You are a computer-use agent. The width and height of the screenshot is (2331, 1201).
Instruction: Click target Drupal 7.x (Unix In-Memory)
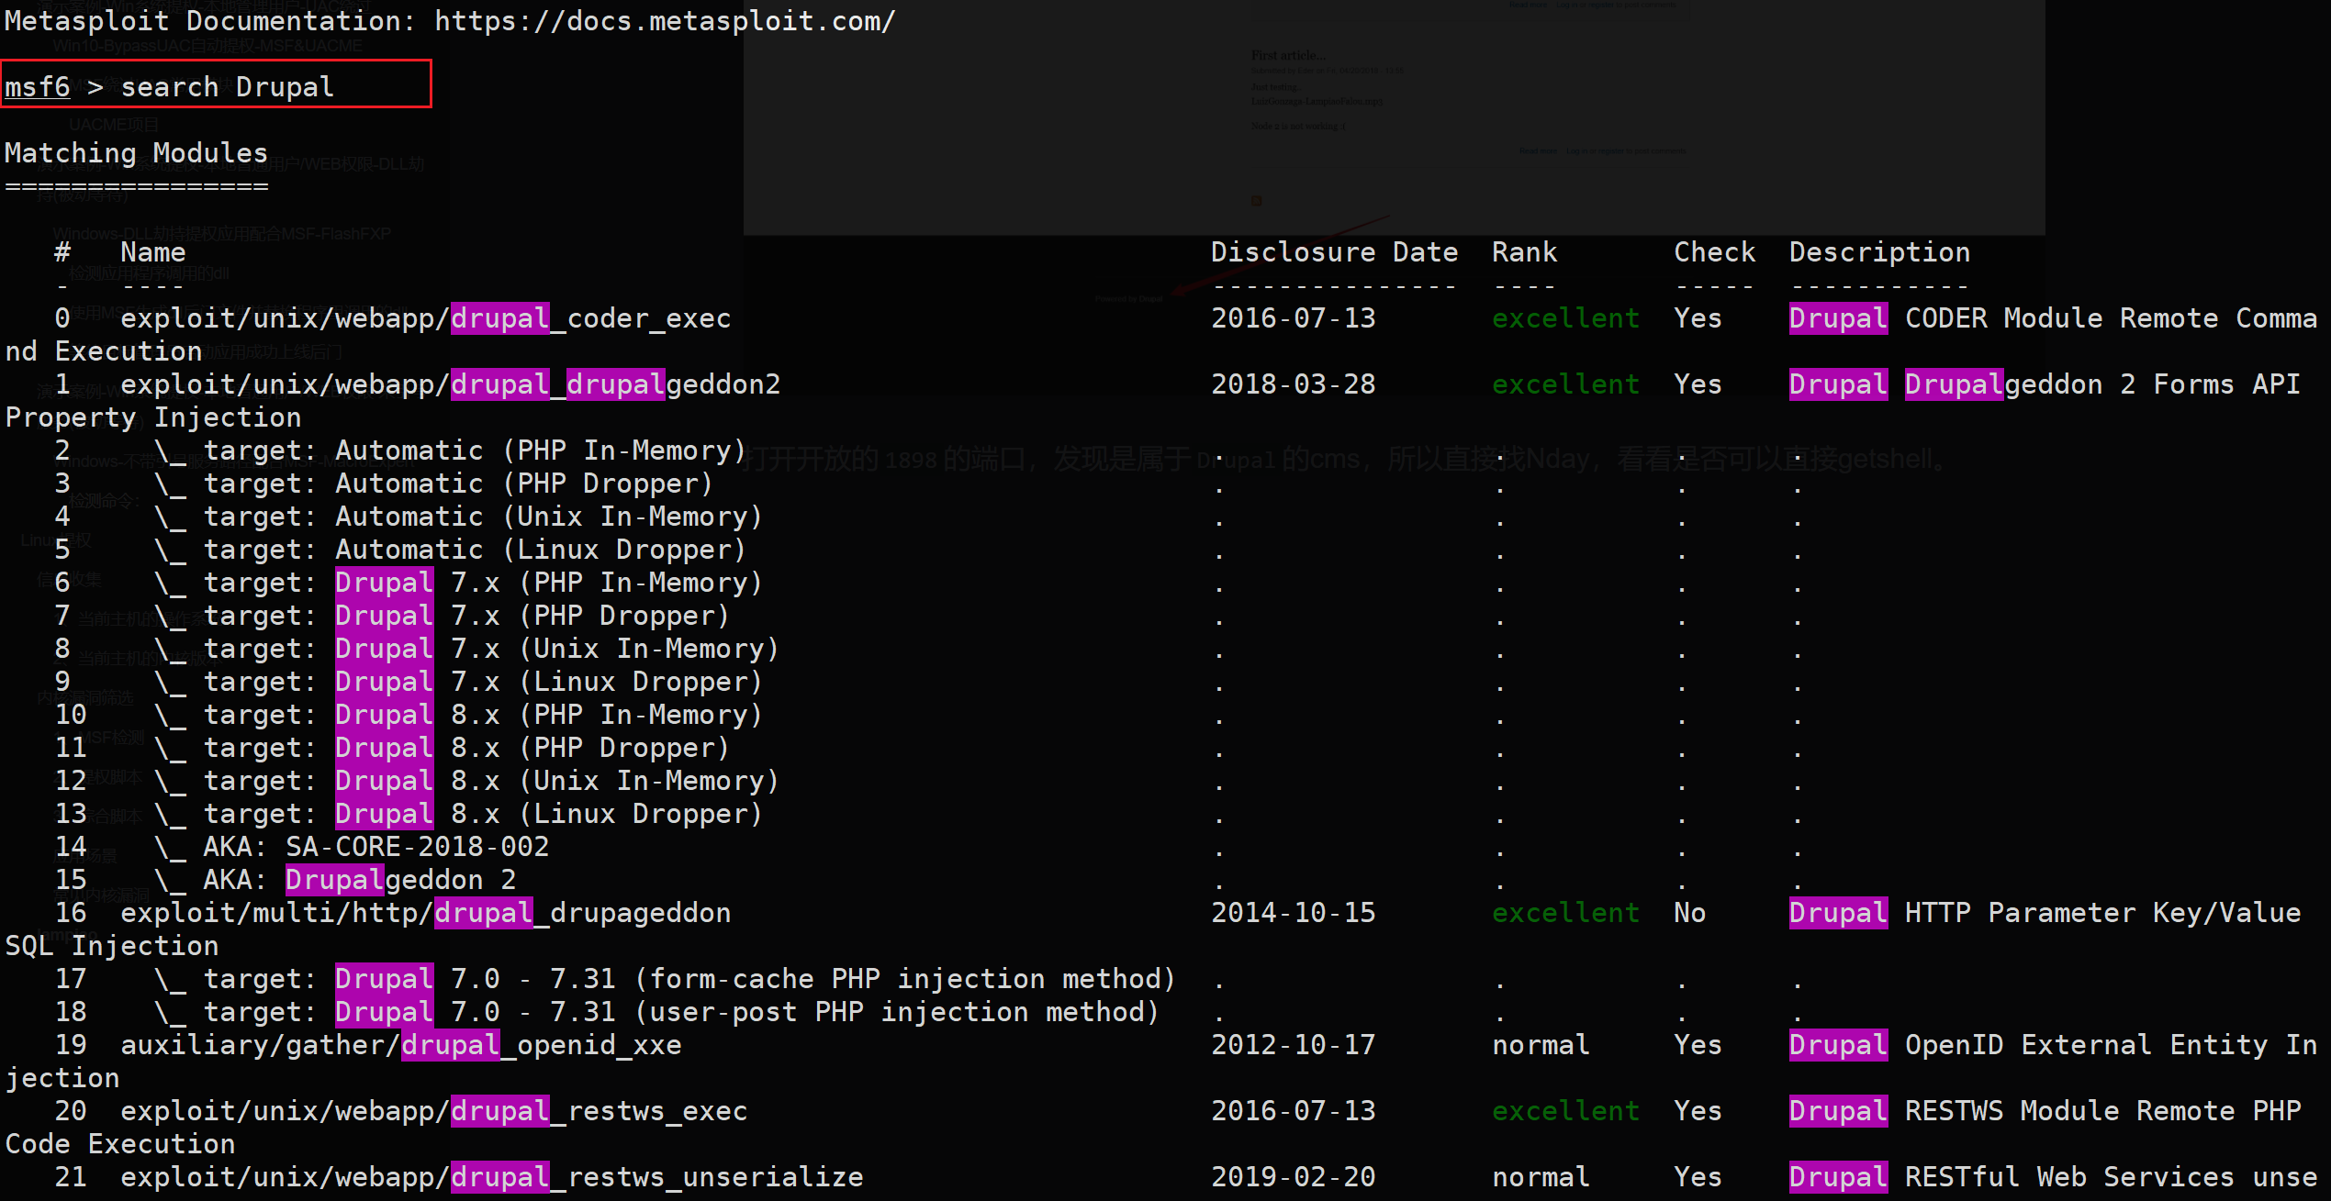[x=490, y=649]
